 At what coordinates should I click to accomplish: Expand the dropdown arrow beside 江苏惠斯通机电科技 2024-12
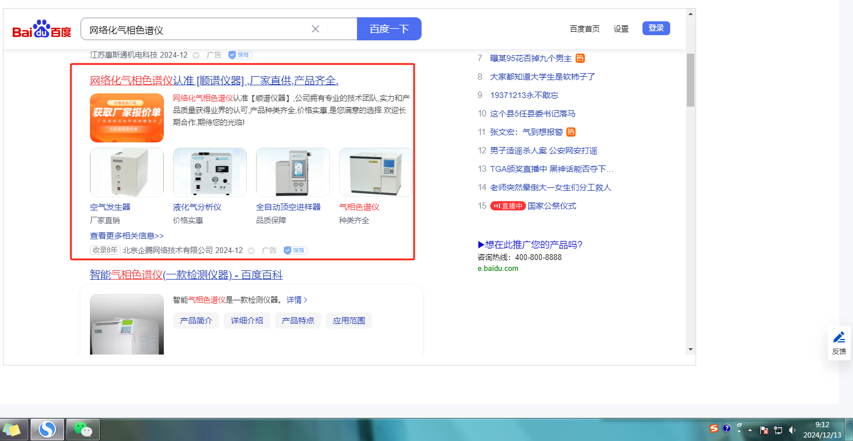(x=196, y=55)
